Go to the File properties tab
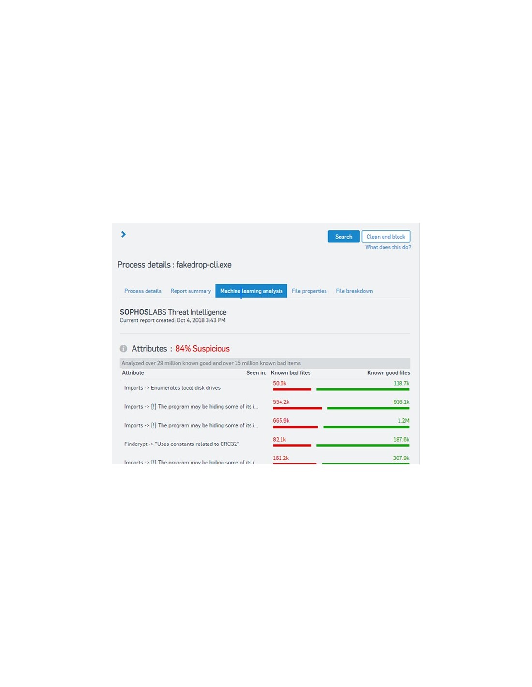Screen dimensions: 532x687 [x=309, y=291]
